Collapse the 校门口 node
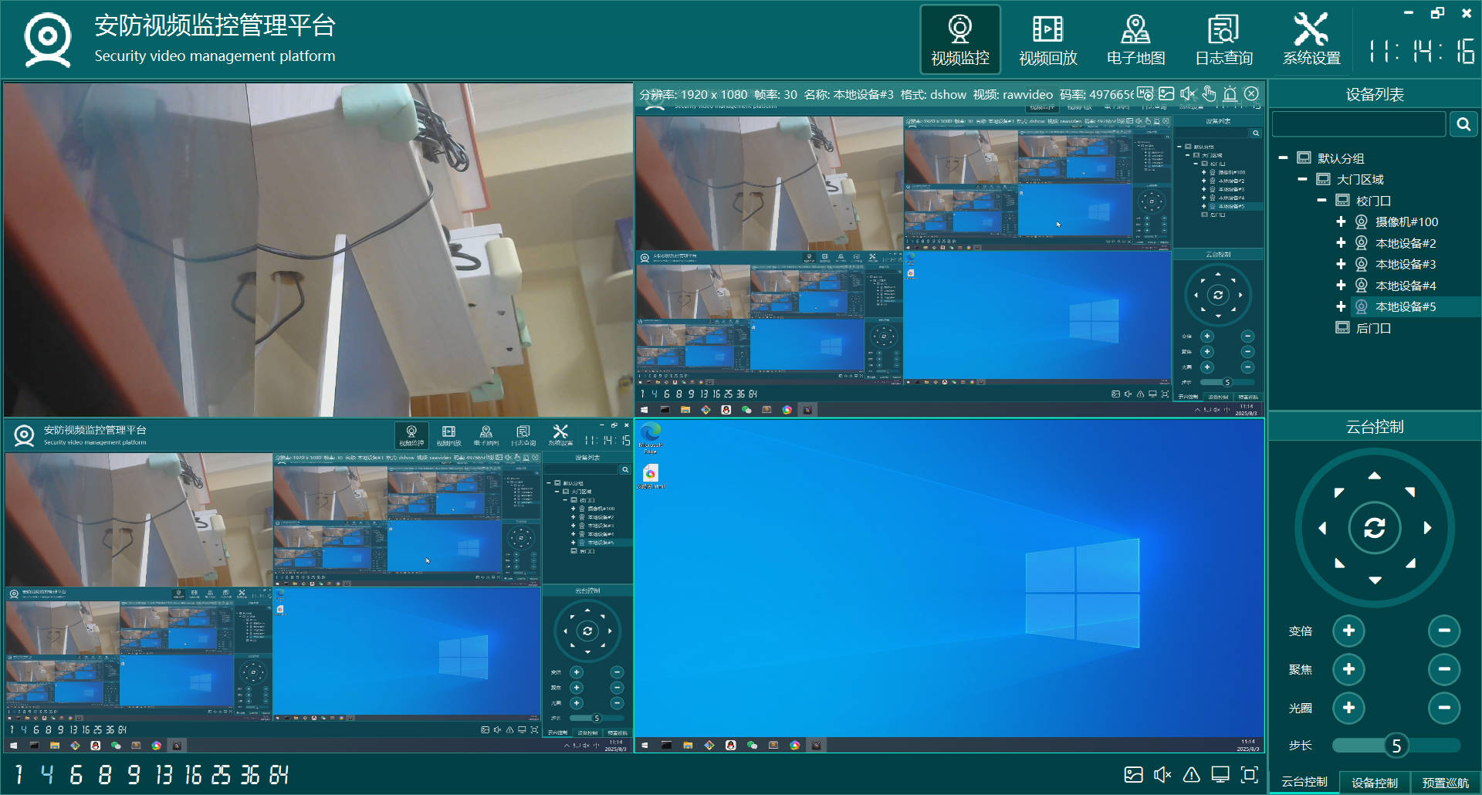The height and width of the screenshot is (795, 1482). click(1321, 201)
